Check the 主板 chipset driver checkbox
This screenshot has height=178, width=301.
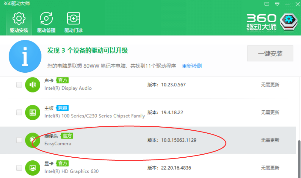click(19, 112)
